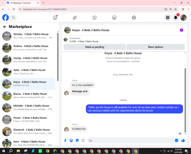Open the taskbar clock showing 8:38 PM
The width and height of the screenshot is (191, 154).
[x=178, y=151]
